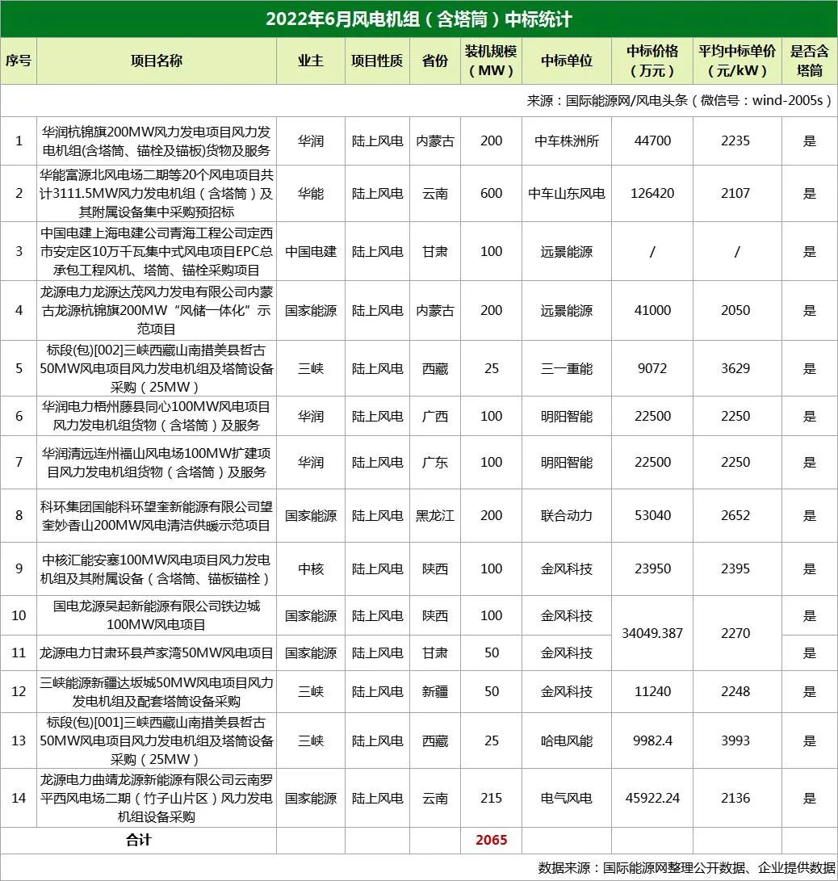
Task: Click the bid price 44700
Action: 652,141
